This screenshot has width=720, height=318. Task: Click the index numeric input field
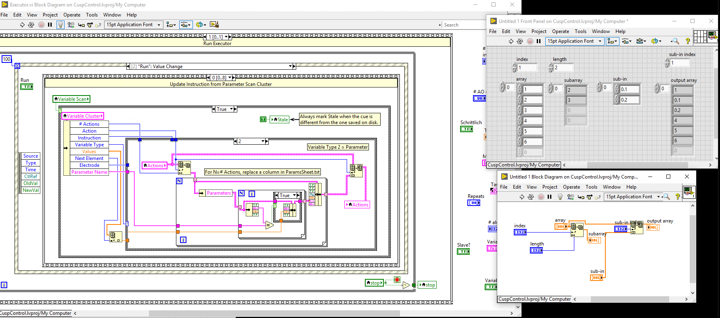coord(527,68)
